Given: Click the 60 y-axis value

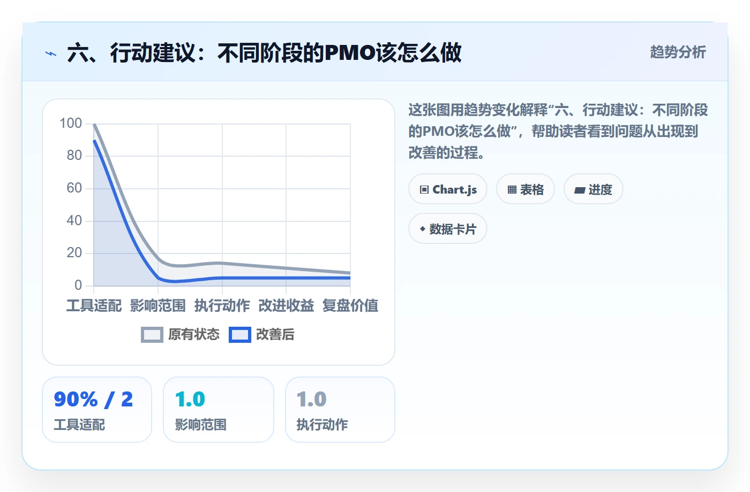Looking at the screenshot, I should pos(74,188).
